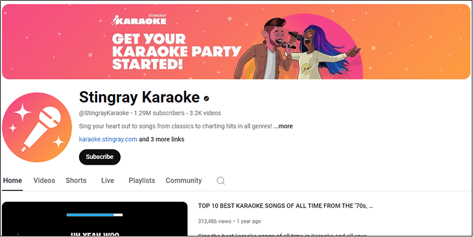This screenshot has height=237, width=473.
Task: Click the channel search magnifier icon
Action: click(221, 181)
